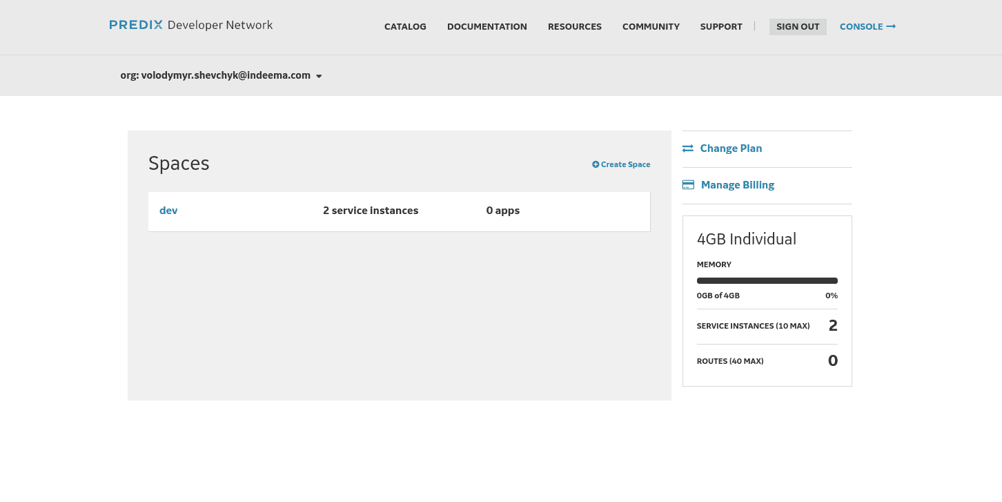Go to the DOCUMENTATION page
Image resolution: width=1002 pixels, height=502 pixels.
pos(487,26)
